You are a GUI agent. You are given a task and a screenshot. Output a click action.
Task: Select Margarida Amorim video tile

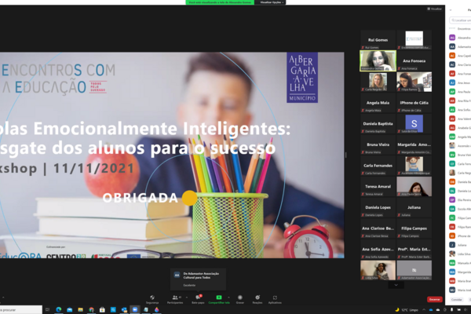tap(414, 144)
